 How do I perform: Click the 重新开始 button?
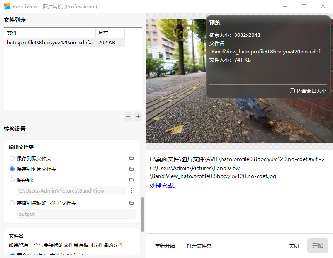165,246
